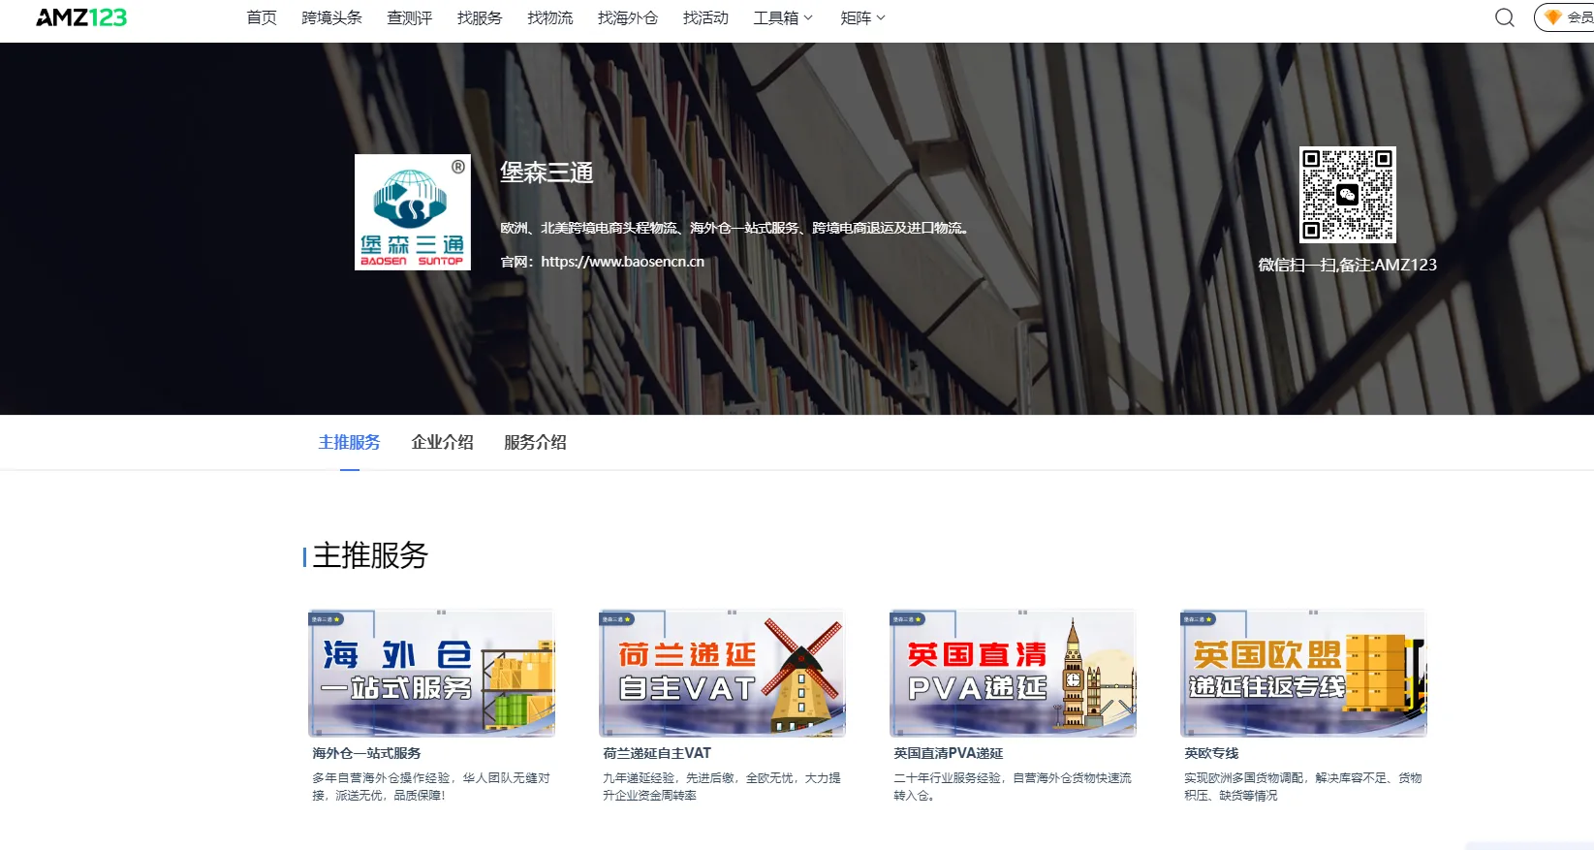Select 找海外仓 in the top menu
The width and height of the screenshot is (1594, 850).
click(628, 17)
